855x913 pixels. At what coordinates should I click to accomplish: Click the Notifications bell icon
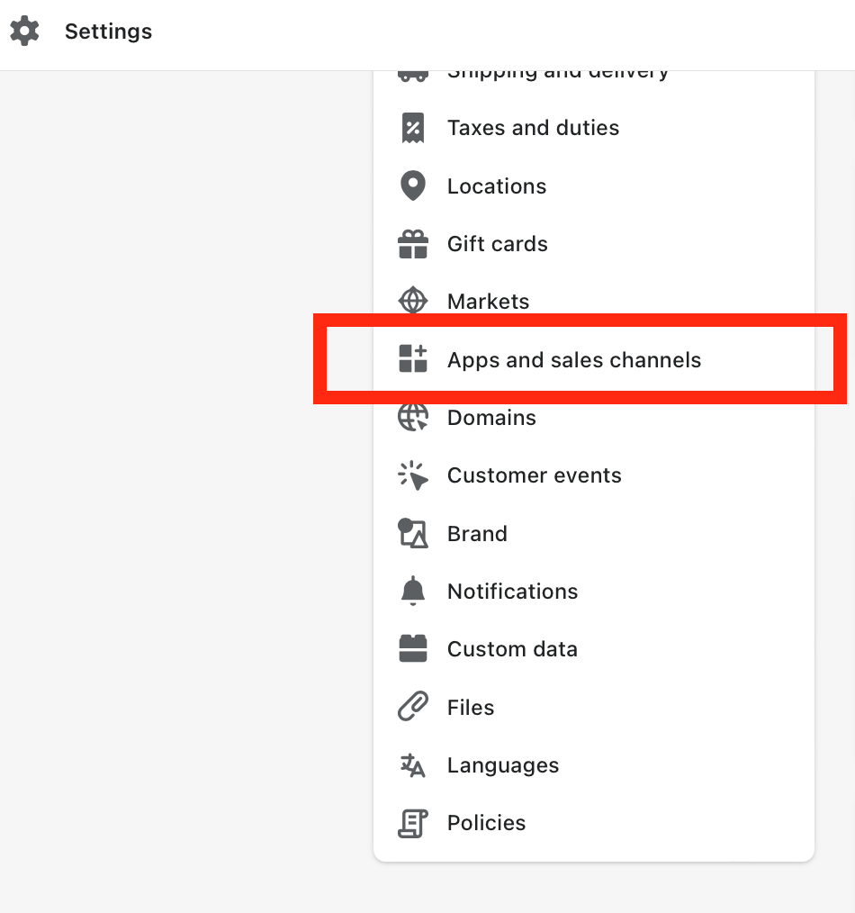pyautogui.click(x=413, y=591)
